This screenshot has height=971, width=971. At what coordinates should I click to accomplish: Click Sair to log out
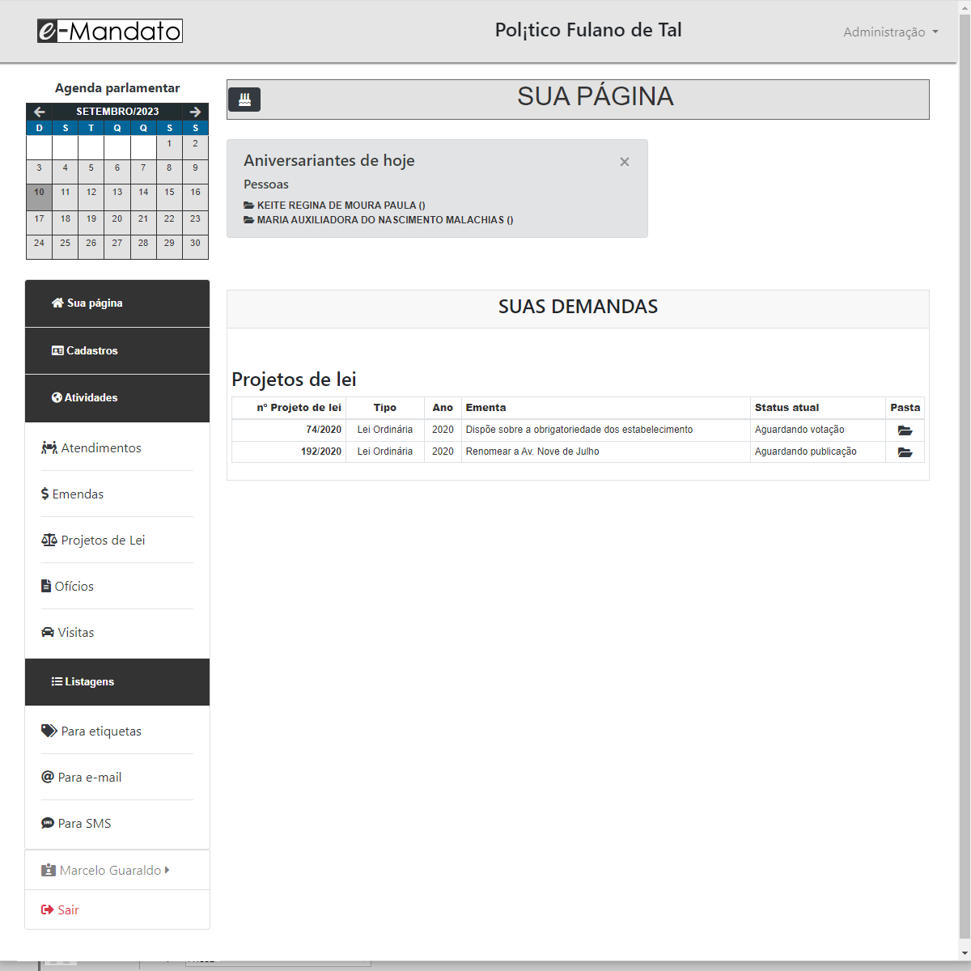coord(60,910)
